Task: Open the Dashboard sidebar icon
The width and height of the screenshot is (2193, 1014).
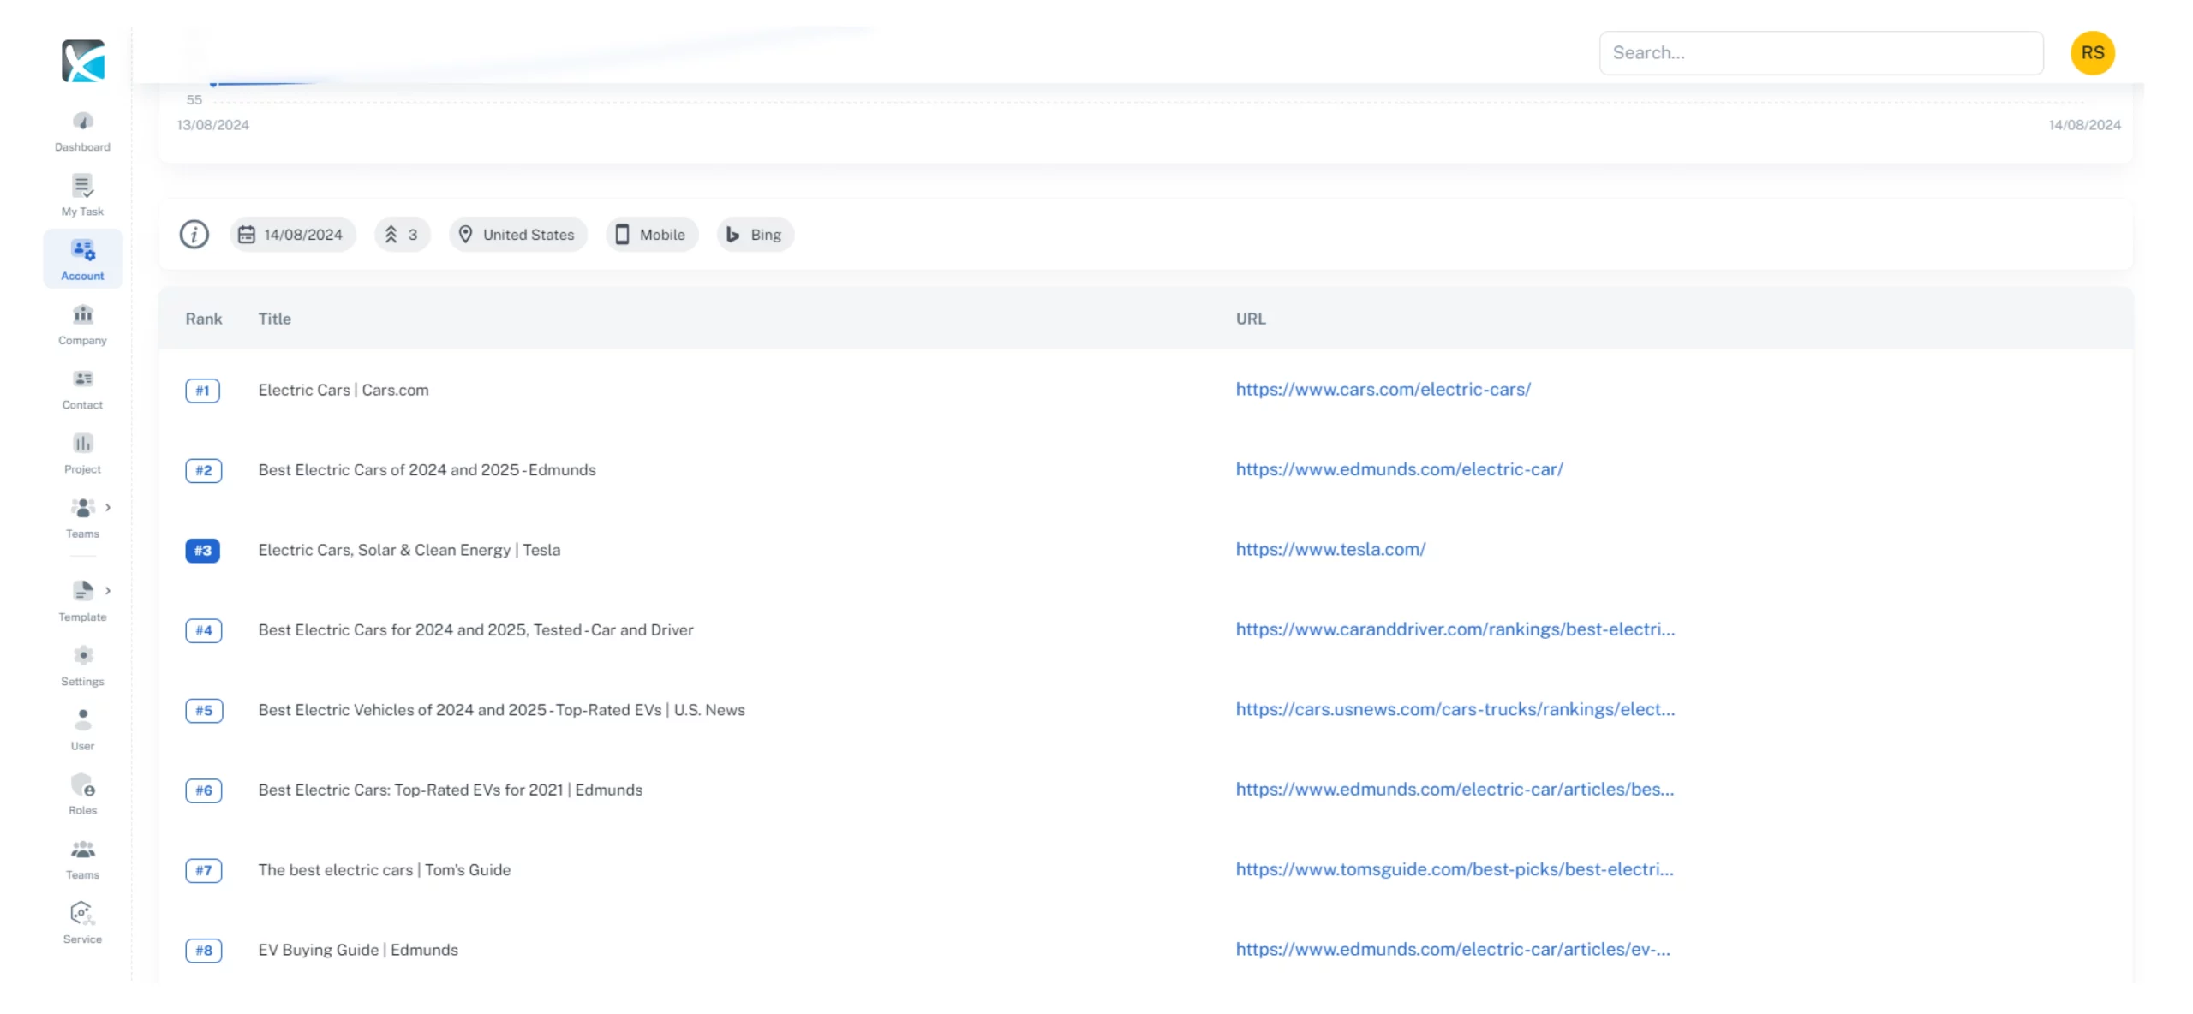Action: click(x=82, y=121)
